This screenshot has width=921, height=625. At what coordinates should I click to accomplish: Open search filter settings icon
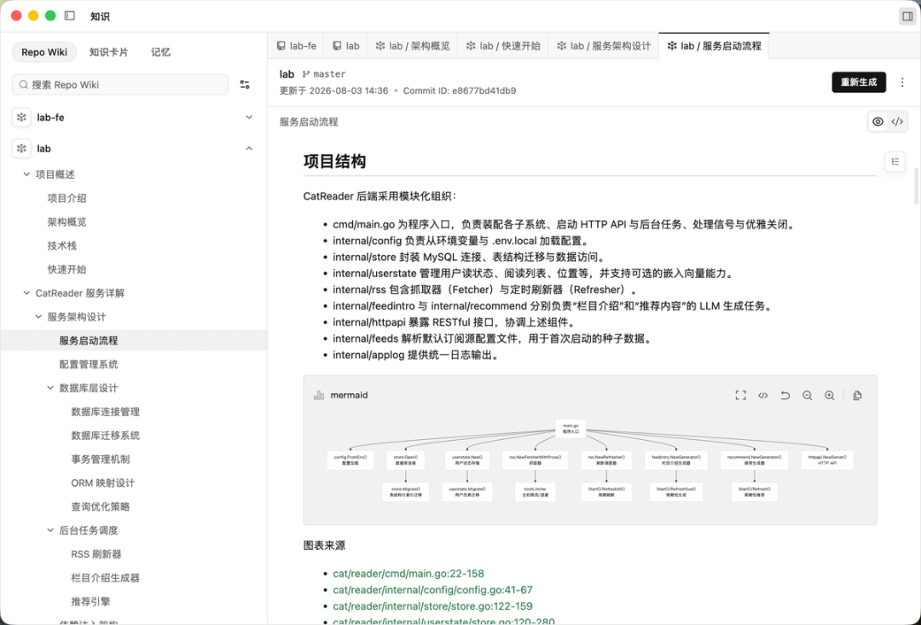pyautogui.click(x=245, y=84)
